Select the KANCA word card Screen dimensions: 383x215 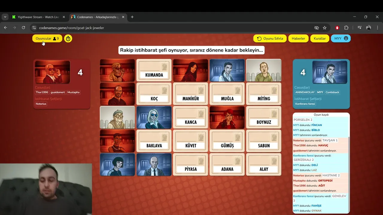pos(191,118)
